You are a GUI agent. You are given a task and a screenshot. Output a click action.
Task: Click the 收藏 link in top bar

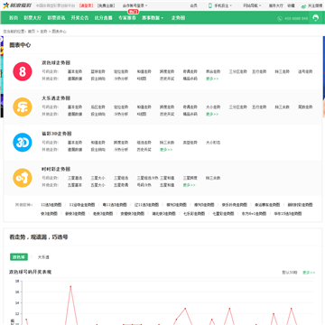tap(291, 5)
